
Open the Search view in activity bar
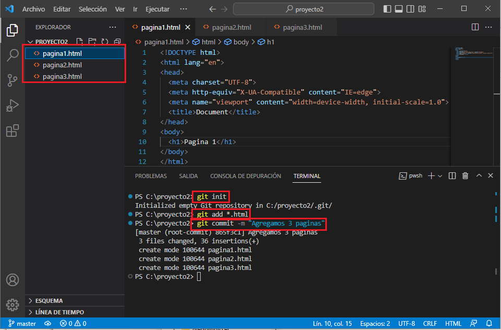point(12,55)
